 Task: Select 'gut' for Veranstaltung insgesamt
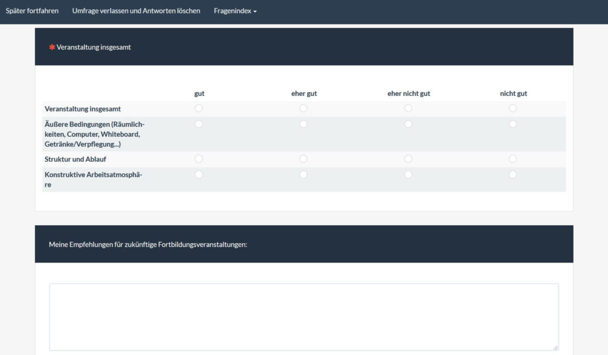coord(199,108)
